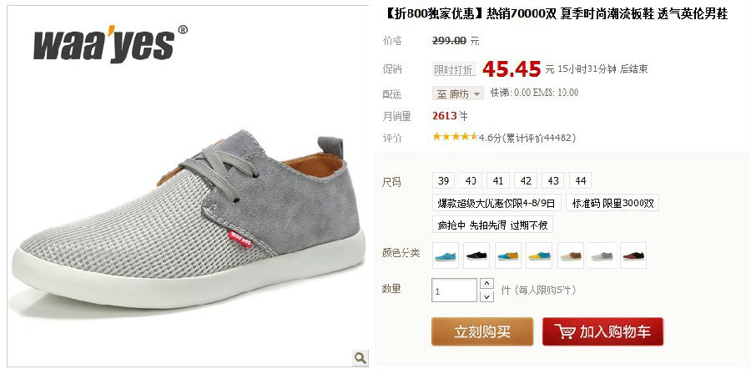Select shoe size 39

(444, 180)
